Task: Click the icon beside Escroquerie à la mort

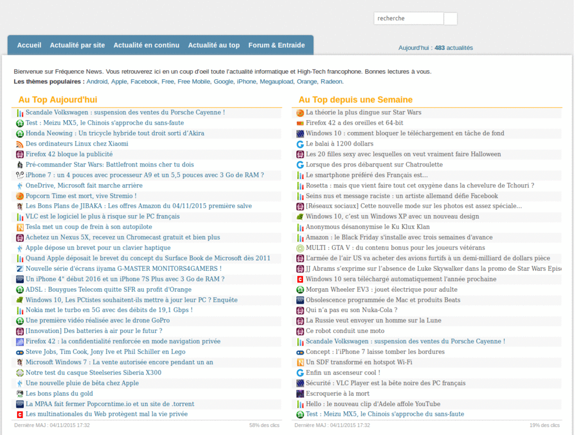Action: click(x=300, y=394)
